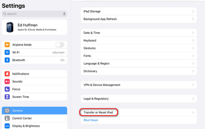Open Language & Region settings
Screen dimensions: 205x129
139,63
